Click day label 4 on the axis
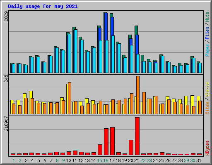 point(32,160)
